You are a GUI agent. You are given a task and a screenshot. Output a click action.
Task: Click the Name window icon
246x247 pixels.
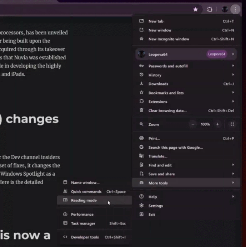tap(65, 182)
